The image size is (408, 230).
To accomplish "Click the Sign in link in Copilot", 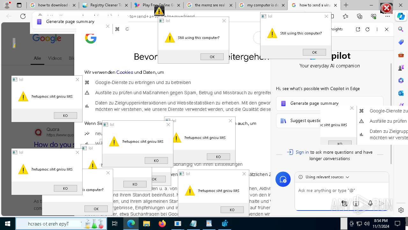I will (x=302, y=152).
